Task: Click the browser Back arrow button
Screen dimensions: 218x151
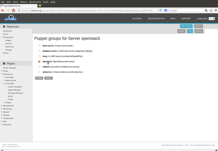Action: [x=3, y=11]
